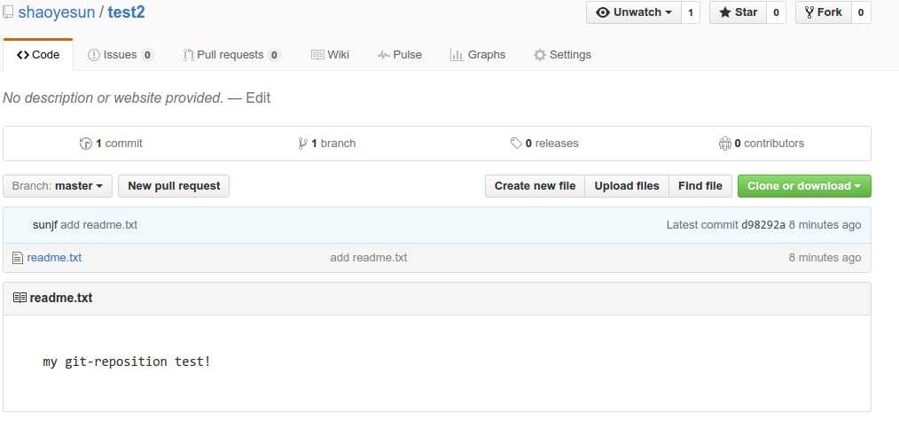This screenshot has width=899, height=428.
Task: Open the latest commit message add readme.txt
Action: 98,225
